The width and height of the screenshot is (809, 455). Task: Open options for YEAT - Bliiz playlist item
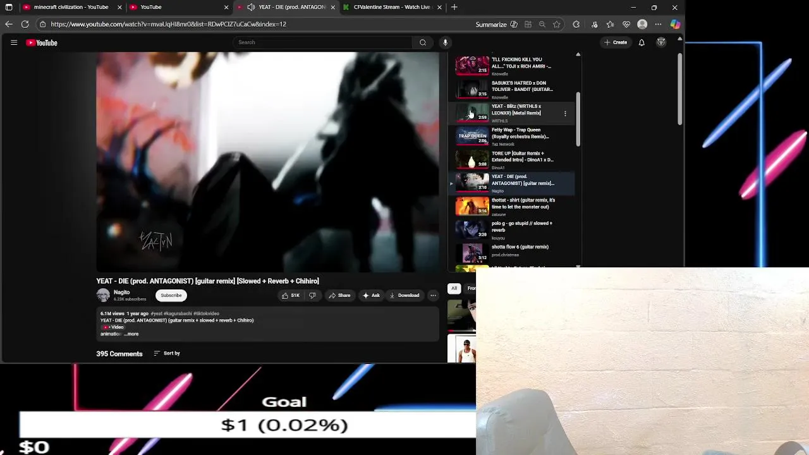pyautogui.click(x=565, y=114)
